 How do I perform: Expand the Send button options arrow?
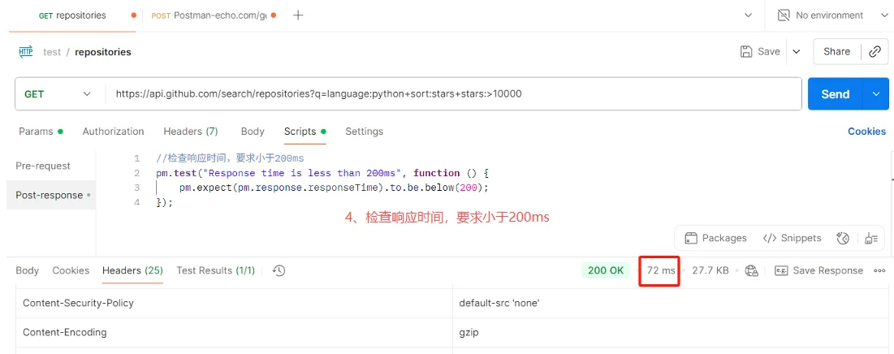coord(876,94)
